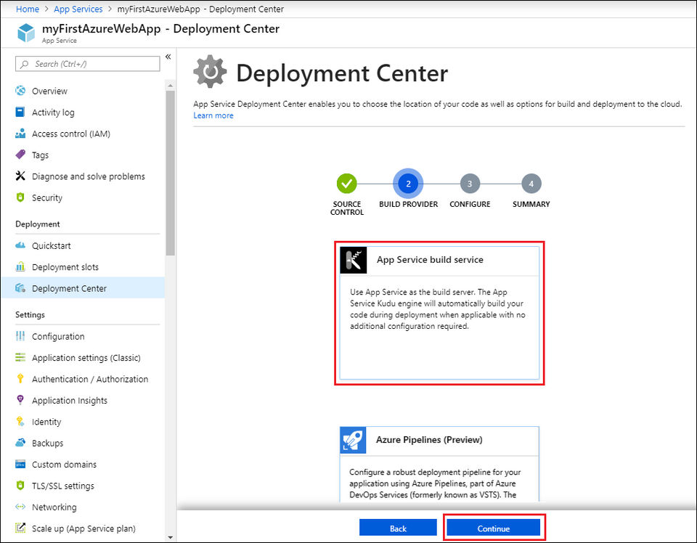The image size is (697, 543).
Task: Click the Azure Pipelines rocket icon
Action: point(353,440)
